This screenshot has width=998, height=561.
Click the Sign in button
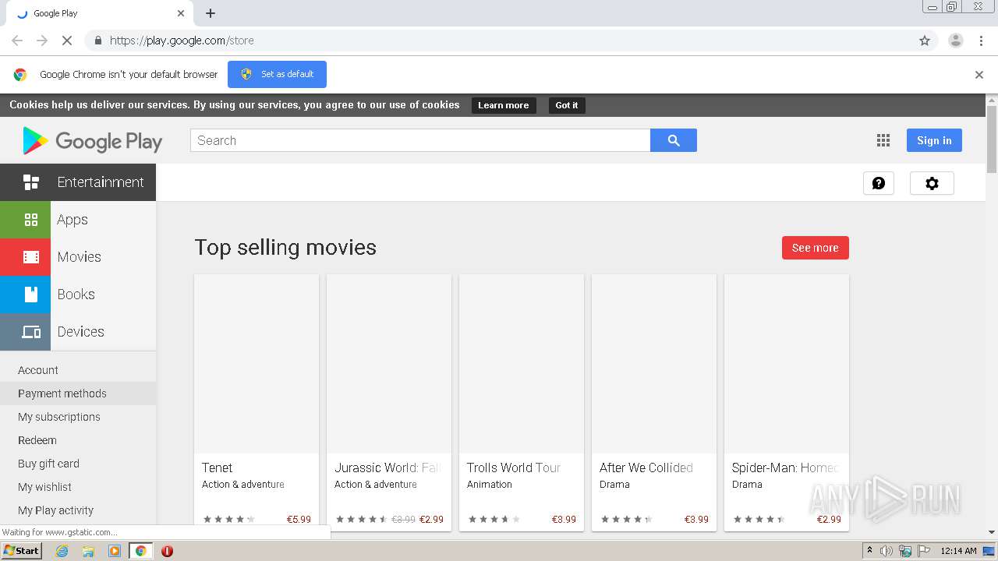coord(933,140)
